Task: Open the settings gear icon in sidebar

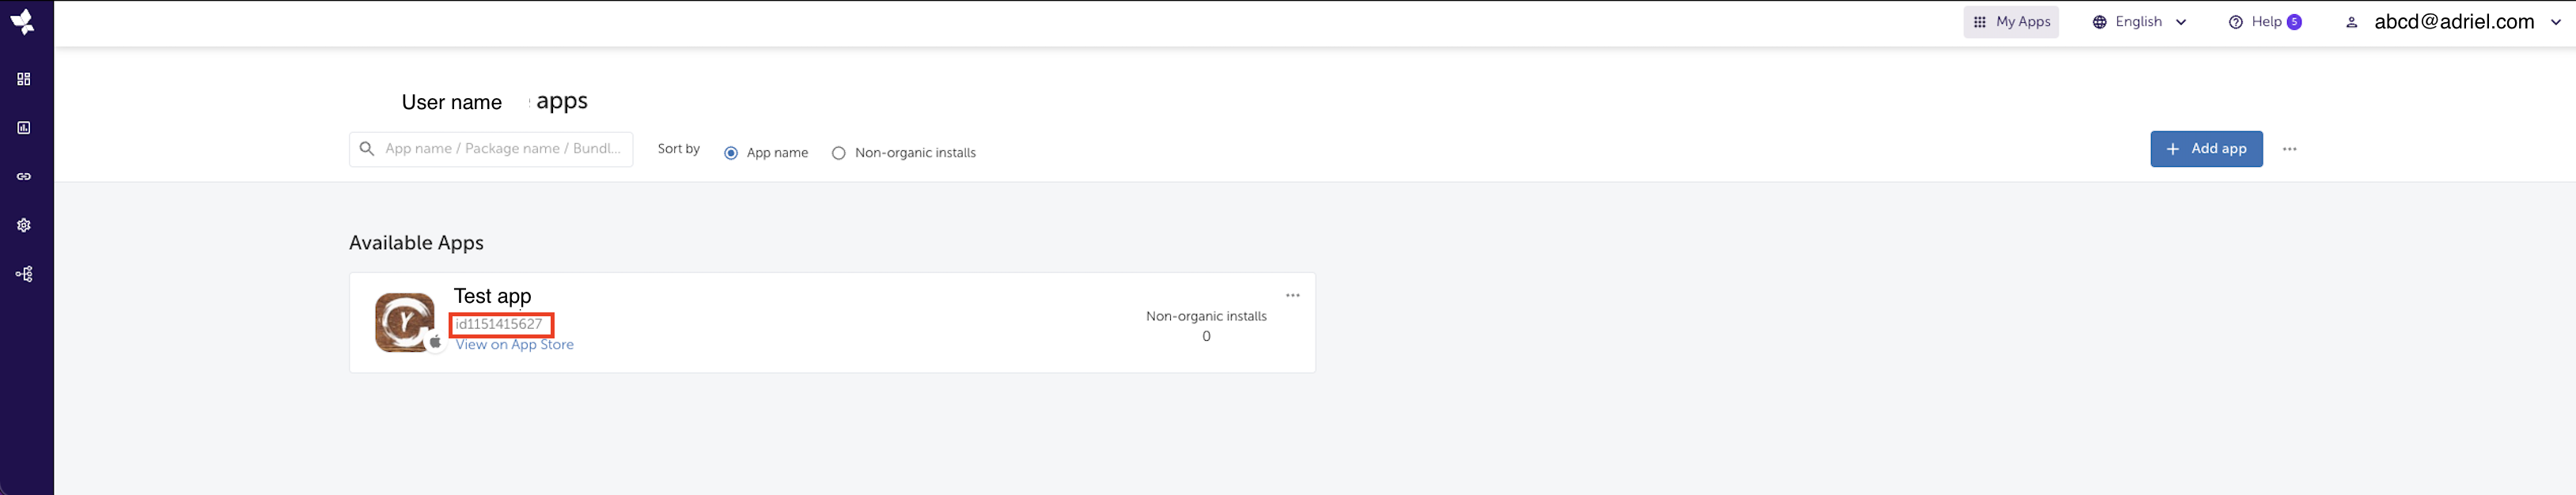Action: pos(24,225)
